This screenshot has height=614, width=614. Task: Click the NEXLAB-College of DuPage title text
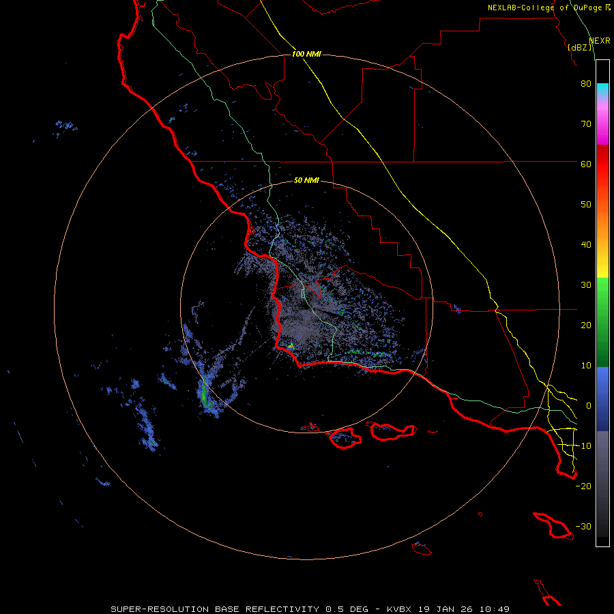coord(544,8)
